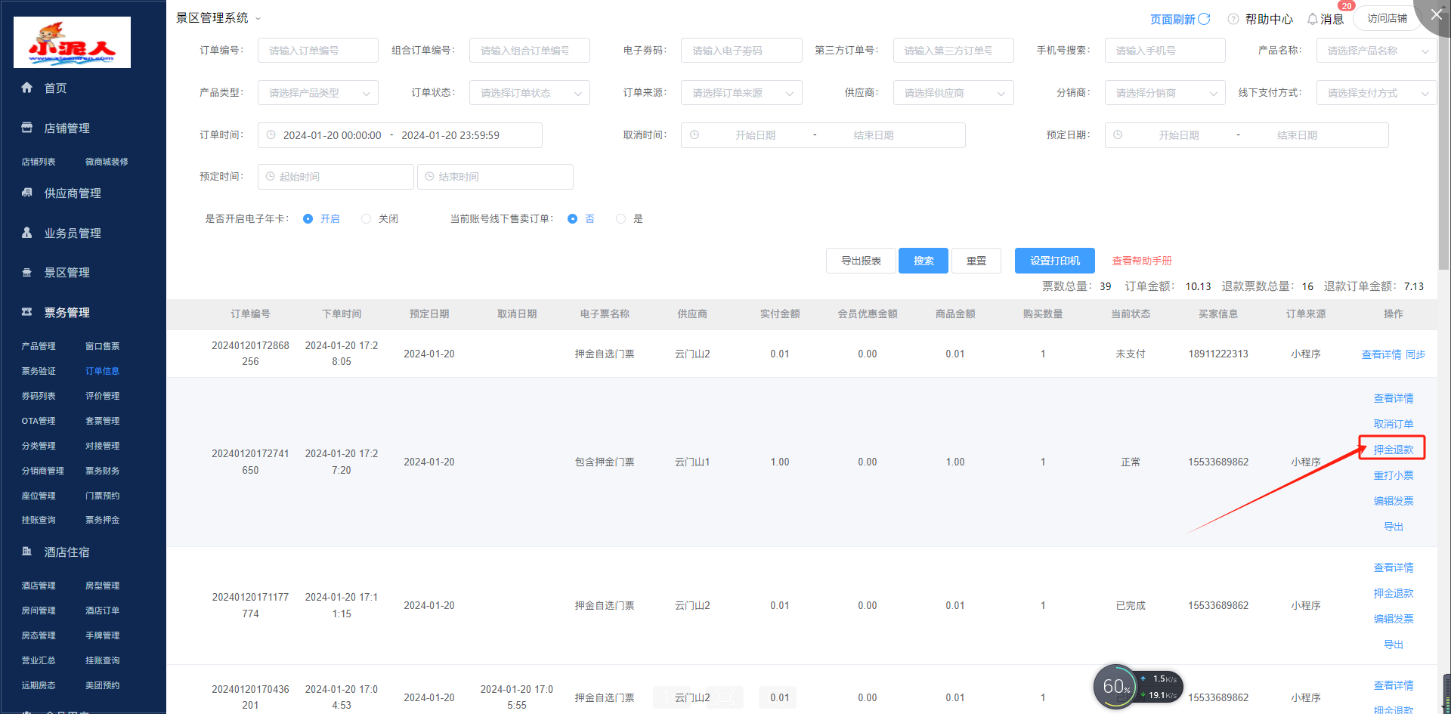Select 关闭 for electronic annual card
Image resolution: width=1451 pixels, height=714 pixels.
[367, 219]
